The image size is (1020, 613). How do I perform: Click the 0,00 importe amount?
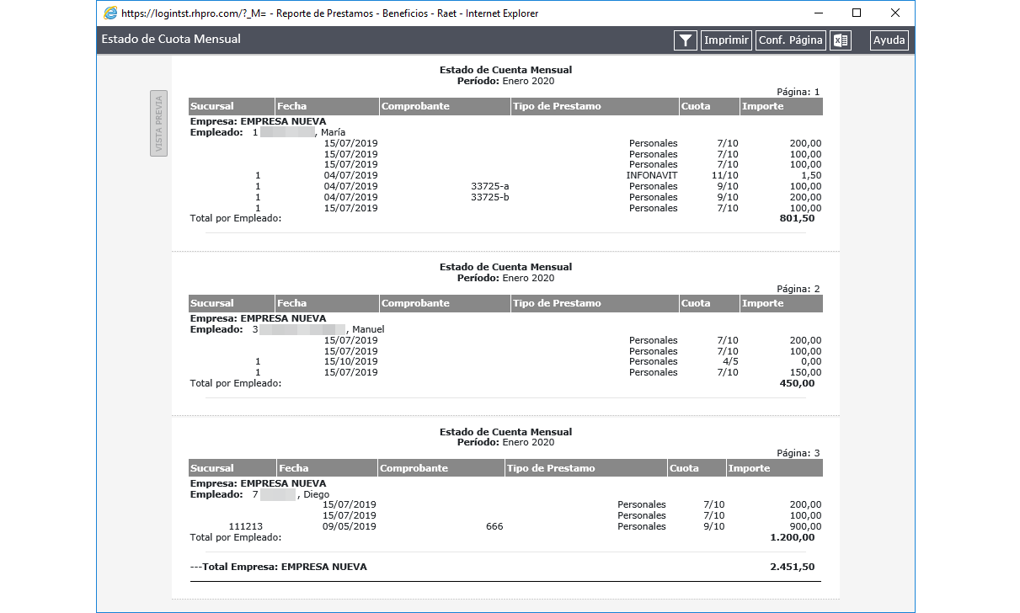click(x=812, y=362)
